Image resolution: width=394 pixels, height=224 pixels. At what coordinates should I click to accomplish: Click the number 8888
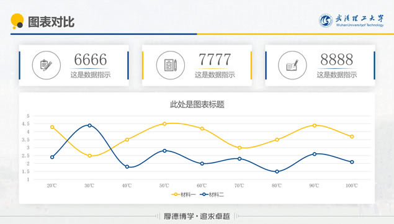[337, 60]
